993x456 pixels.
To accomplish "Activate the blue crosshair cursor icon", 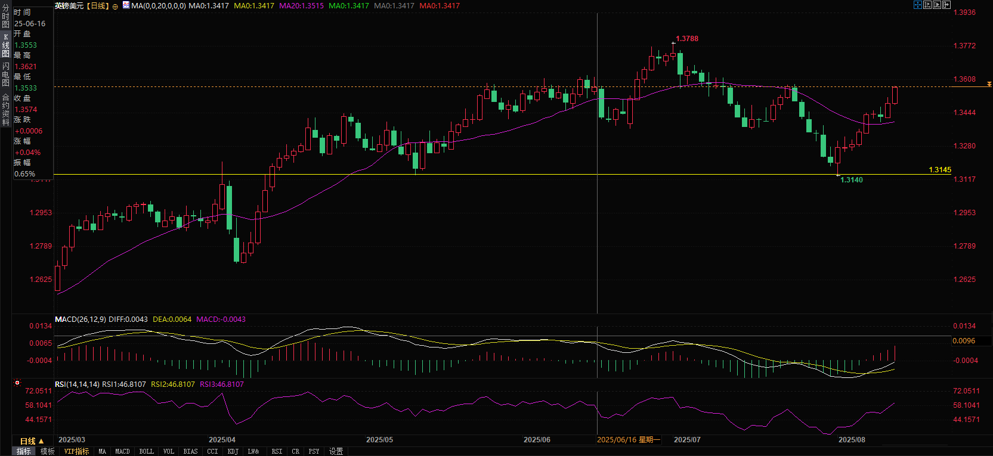I will click(918, 5).
